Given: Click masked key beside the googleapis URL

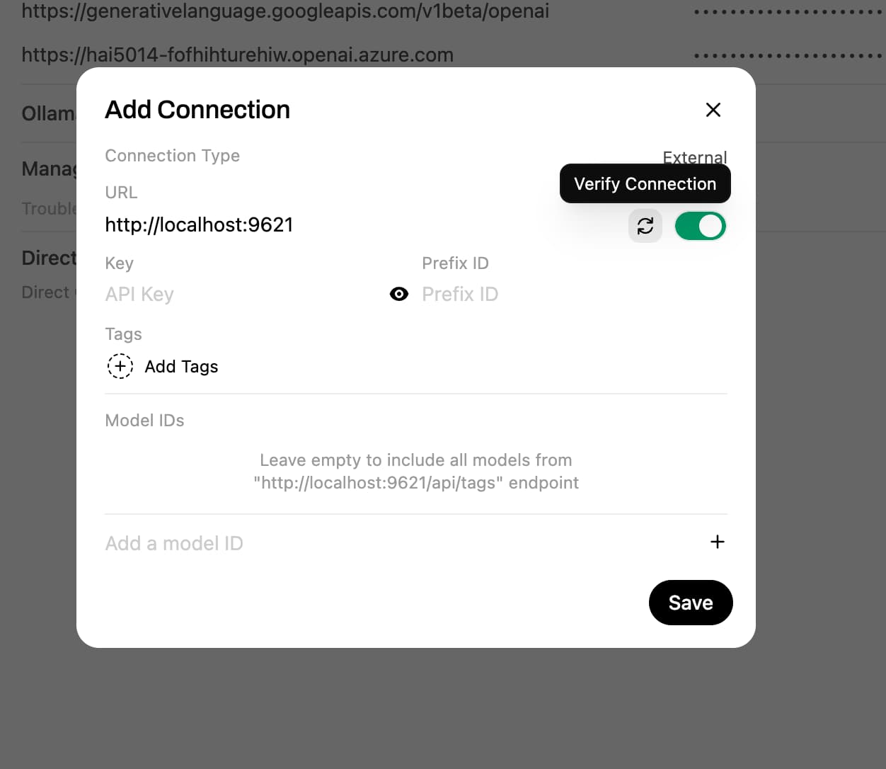Looking at the screenshot, I should pos(787,12).
